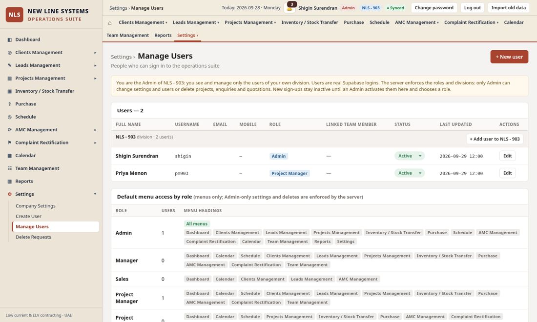Image resolution: width=537 pixels, height=322 pixels.
Task: Expand Clients Management in the sidebar
Action: pyautogui.click(x=95, y=53)
